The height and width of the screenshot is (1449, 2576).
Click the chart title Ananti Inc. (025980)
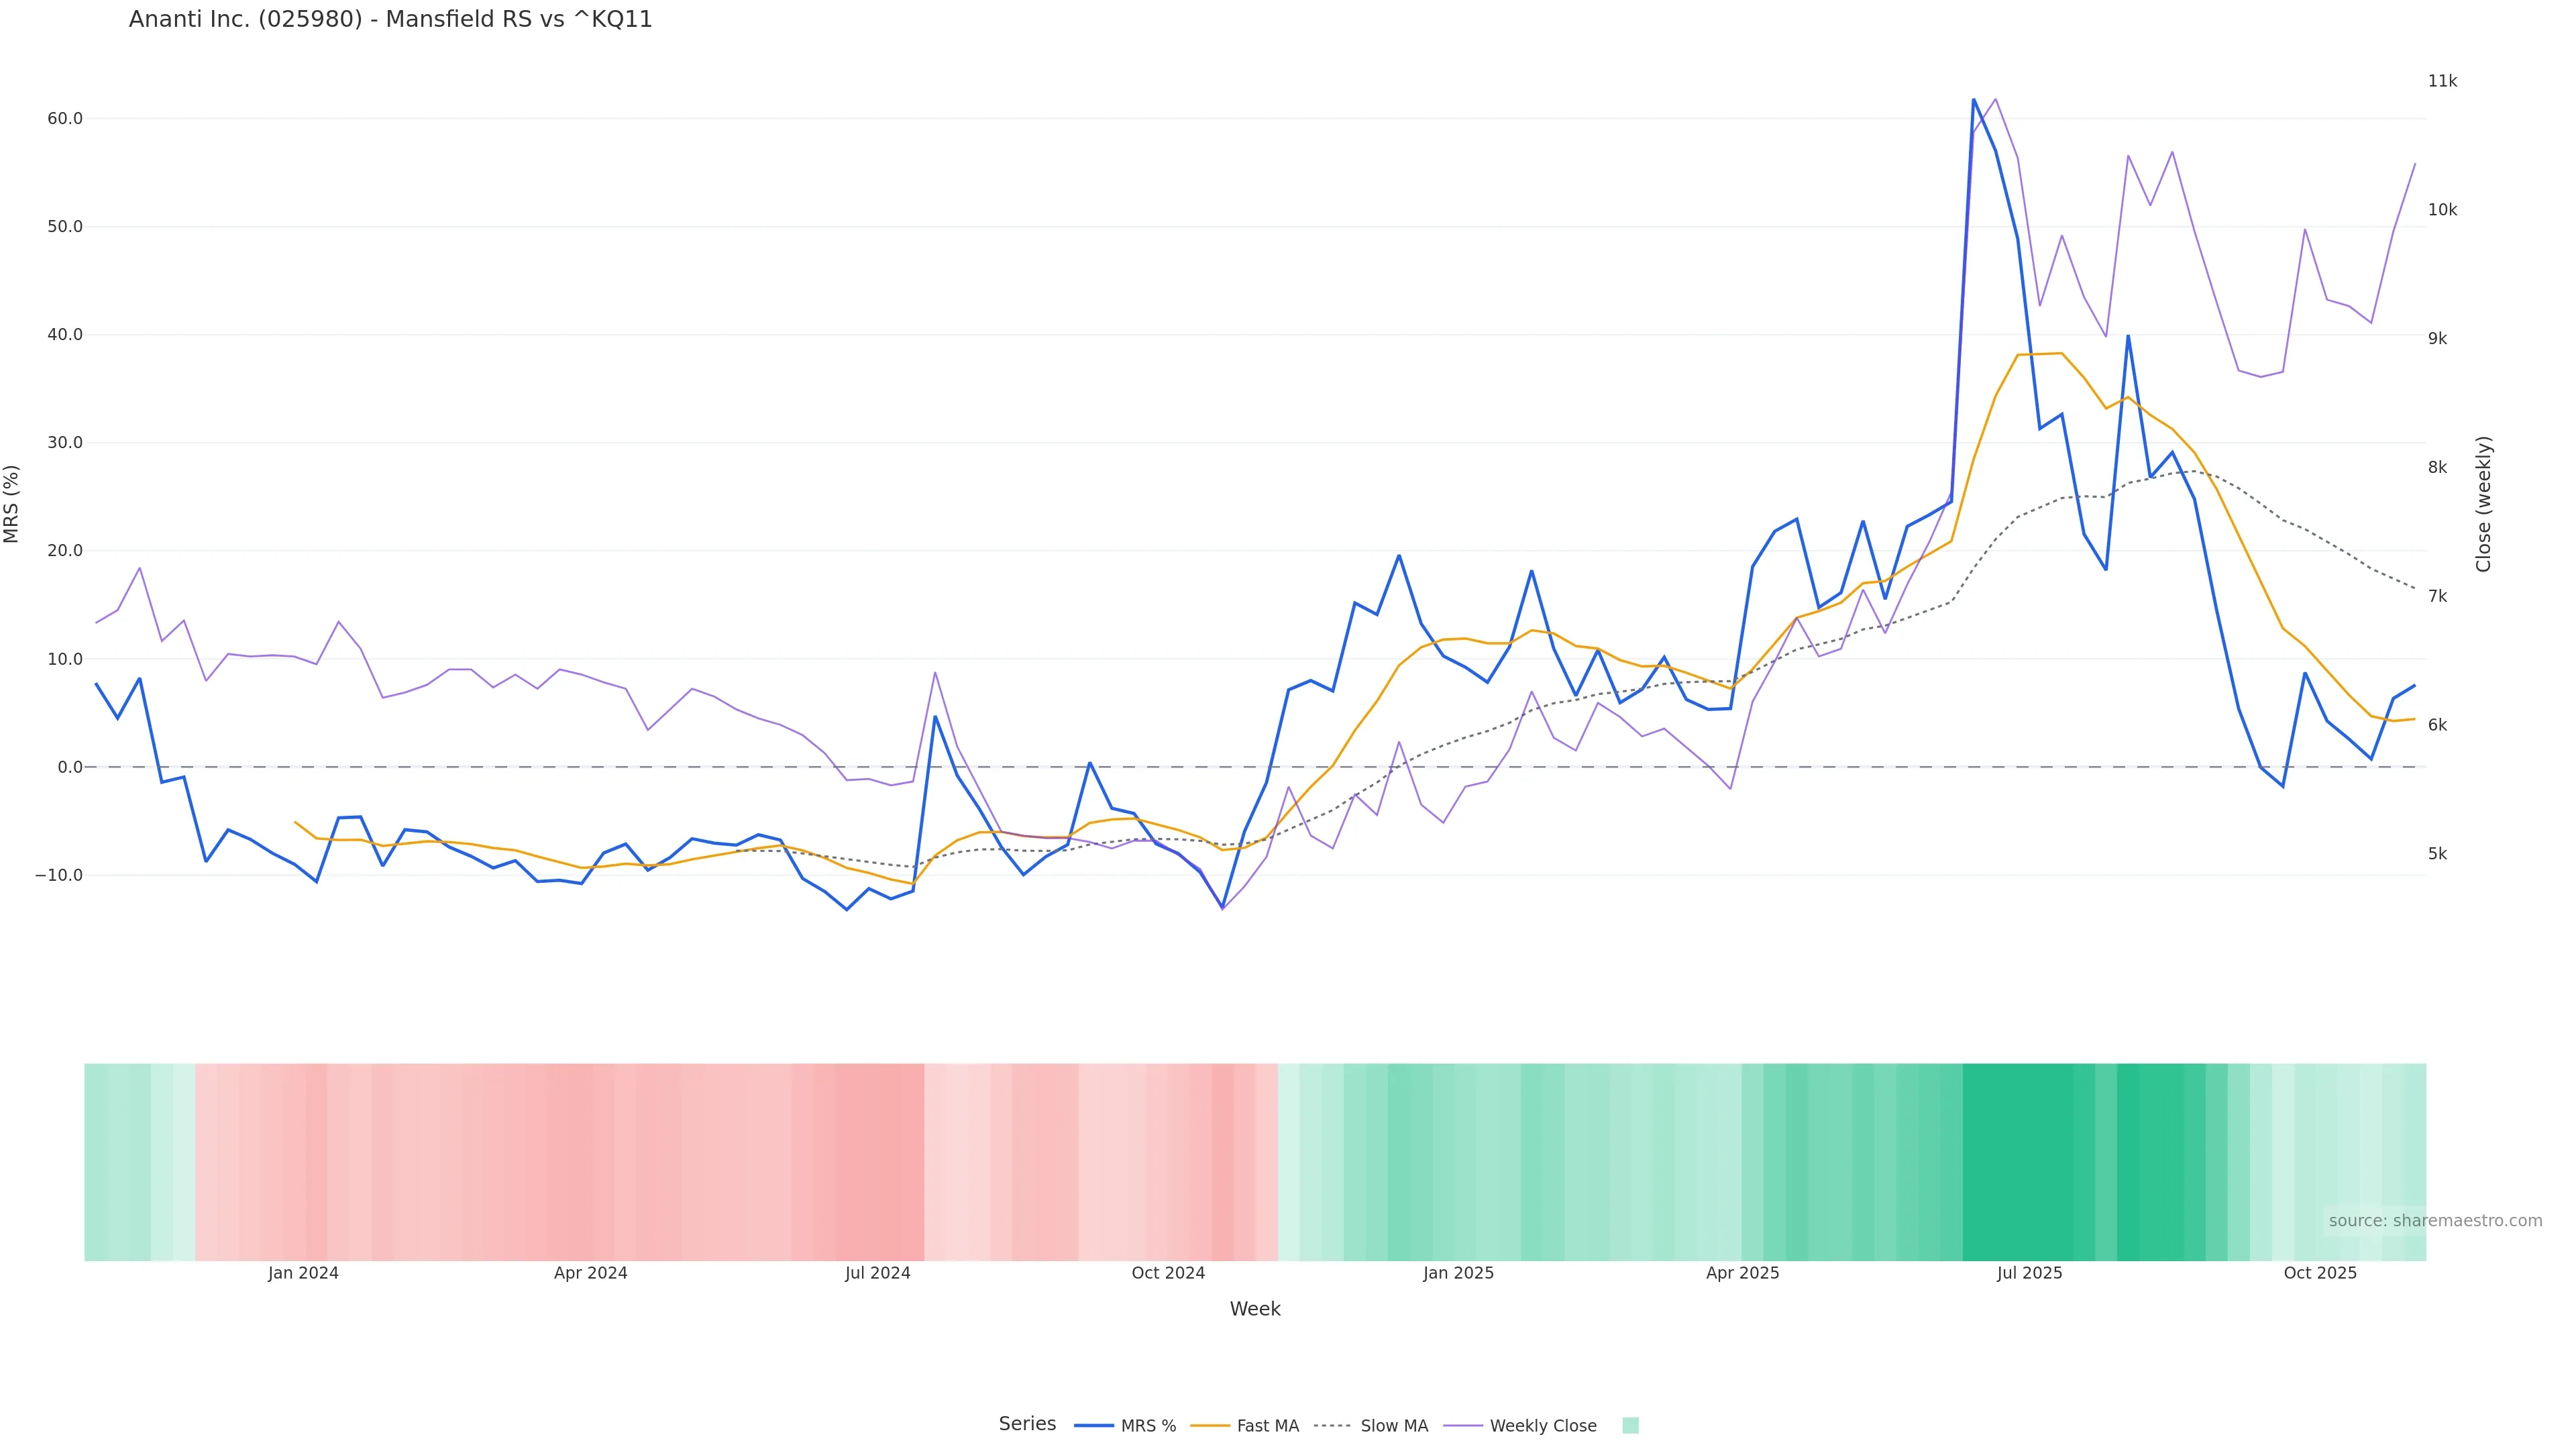(390, 20)
